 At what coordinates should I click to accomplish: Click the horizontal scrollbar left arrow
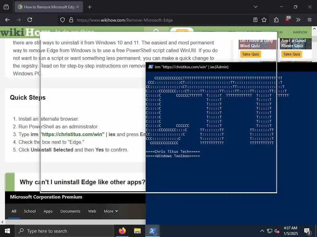click(x=2, y=222)
